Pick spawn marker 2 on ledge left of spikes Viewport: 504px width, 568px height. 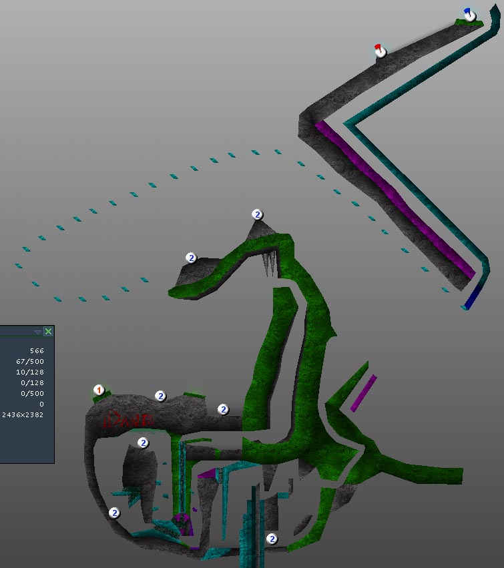click(191, 258)
